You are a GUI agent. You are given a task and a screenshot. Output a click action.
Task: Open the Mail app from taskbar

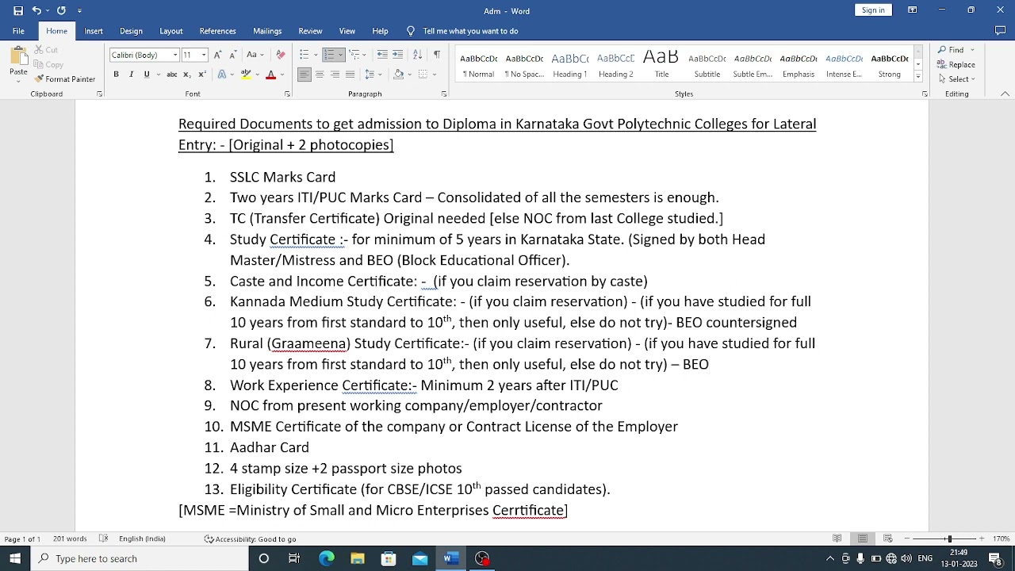tap(419, 558)
